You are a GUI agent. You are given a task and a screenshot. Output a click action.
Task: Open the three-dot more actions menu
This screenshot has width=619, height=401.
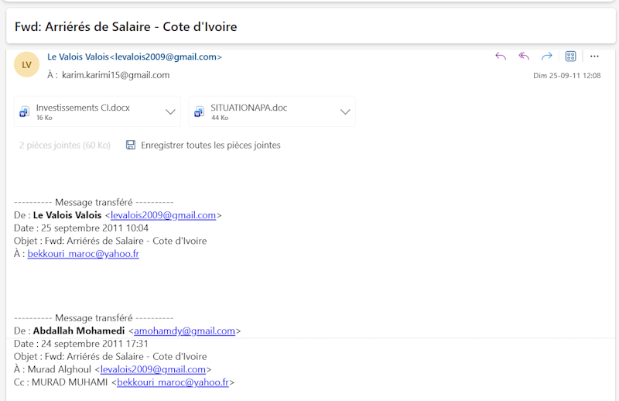(x=594, y=56)
